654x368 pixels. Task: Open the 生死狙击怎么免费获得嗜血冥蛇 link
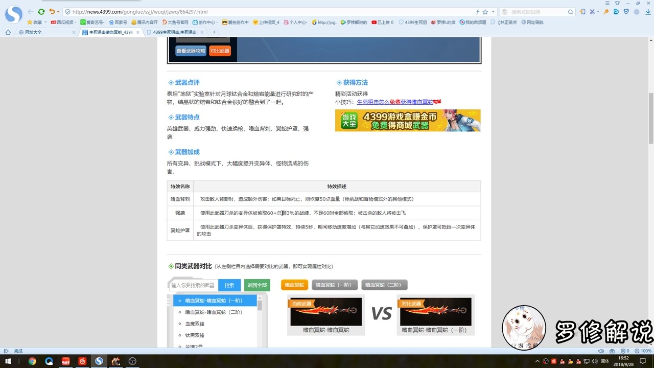coord(395,102)
